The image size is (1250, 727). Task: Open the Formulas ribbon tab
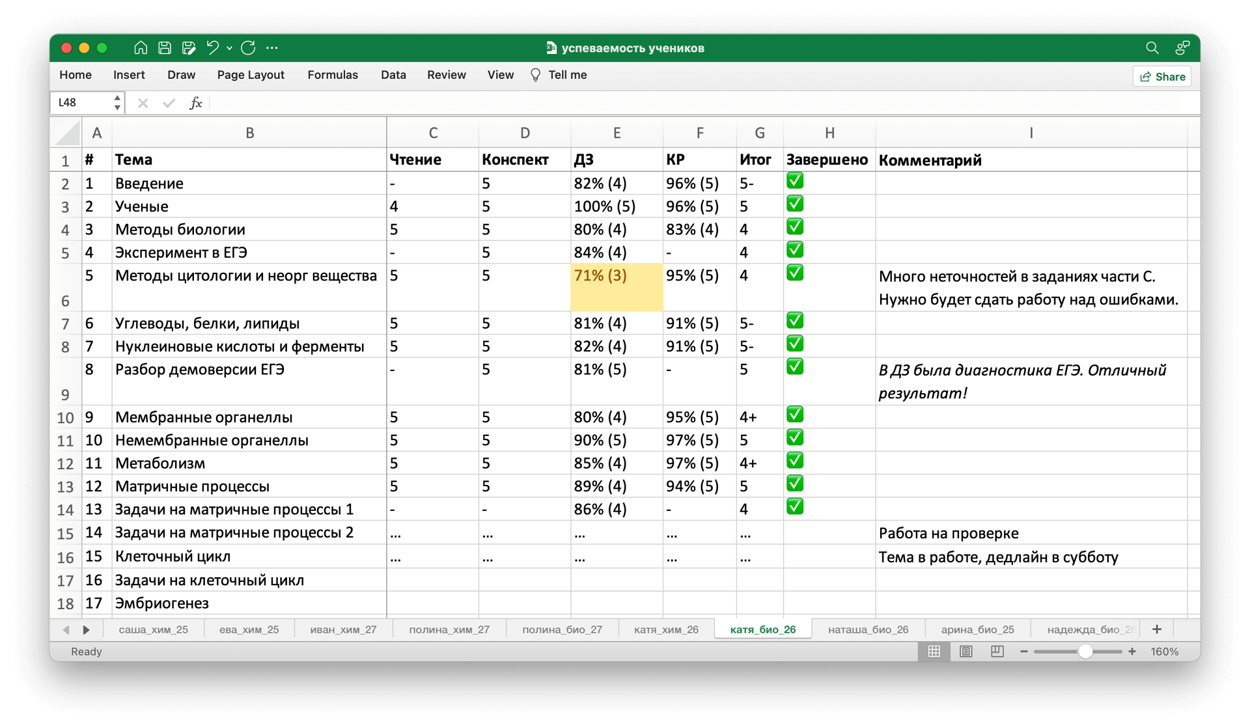click(x=332, y=75)
